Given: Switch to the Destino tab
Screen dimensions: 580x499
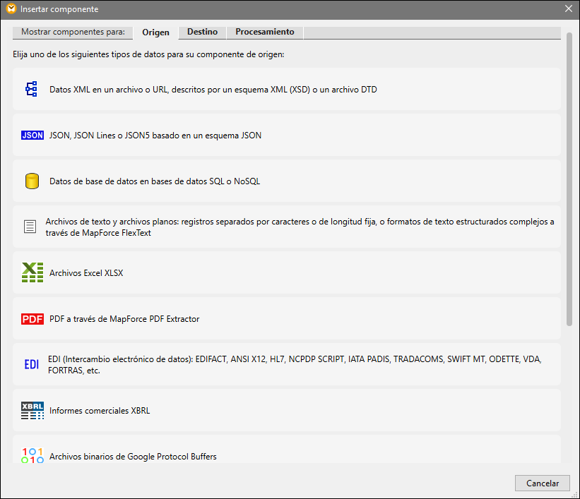Looking at the screenshot, I should [202, 32].
